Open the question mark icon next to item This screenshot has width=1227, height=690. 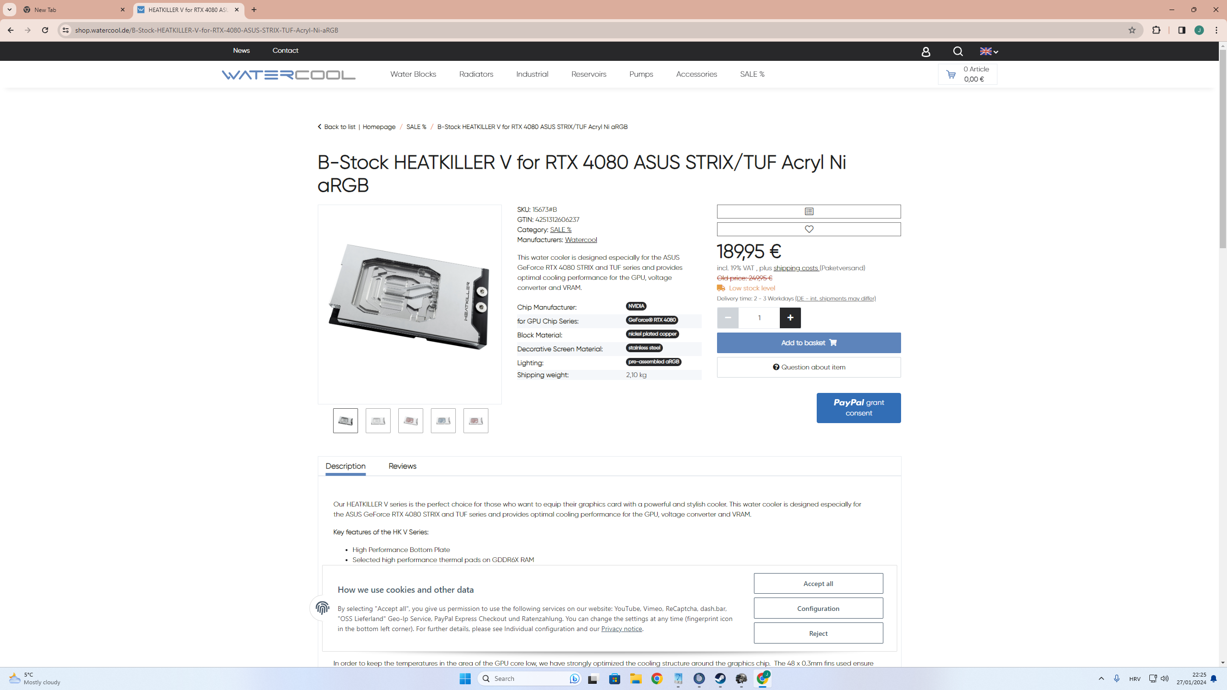pyautogui.click(x=776, y=367)
